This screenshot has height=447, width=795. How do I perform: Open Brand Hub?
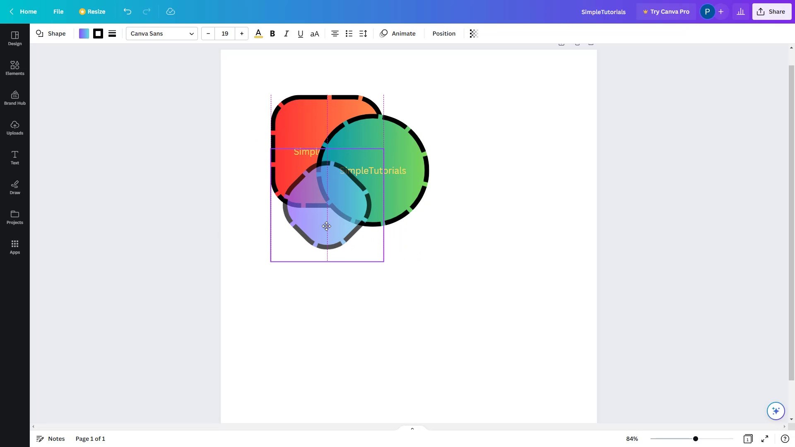click(14, 97)
